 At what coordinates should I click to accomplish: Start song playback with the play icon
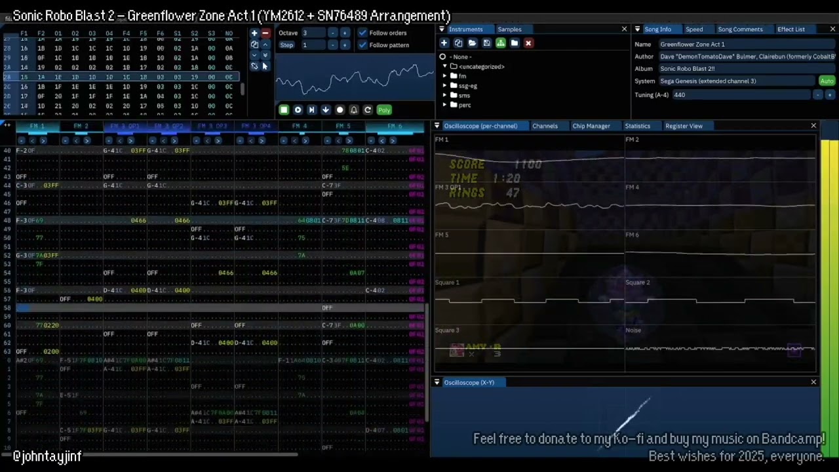tap(298, 110)
